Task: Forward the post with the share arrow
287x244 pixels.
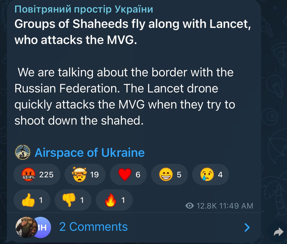Action: (278, 232)
